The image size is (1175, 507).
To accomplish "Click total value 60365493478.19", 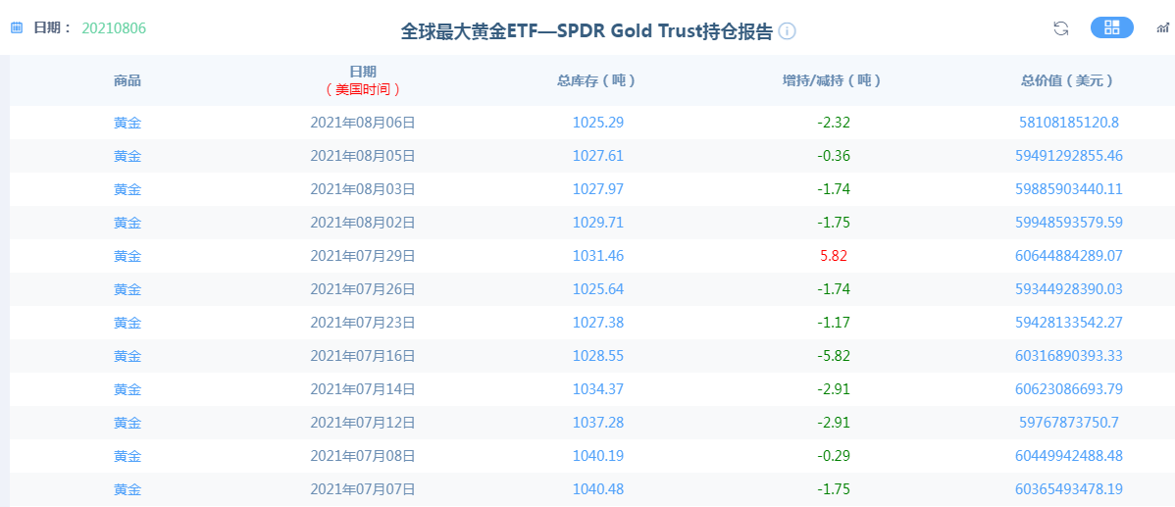I will (1069, 489).
